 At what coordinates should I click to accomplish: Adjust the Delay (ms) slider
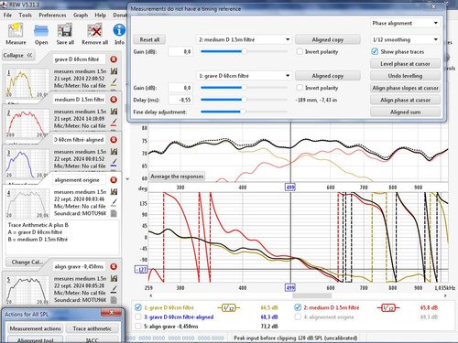point(244,100)
